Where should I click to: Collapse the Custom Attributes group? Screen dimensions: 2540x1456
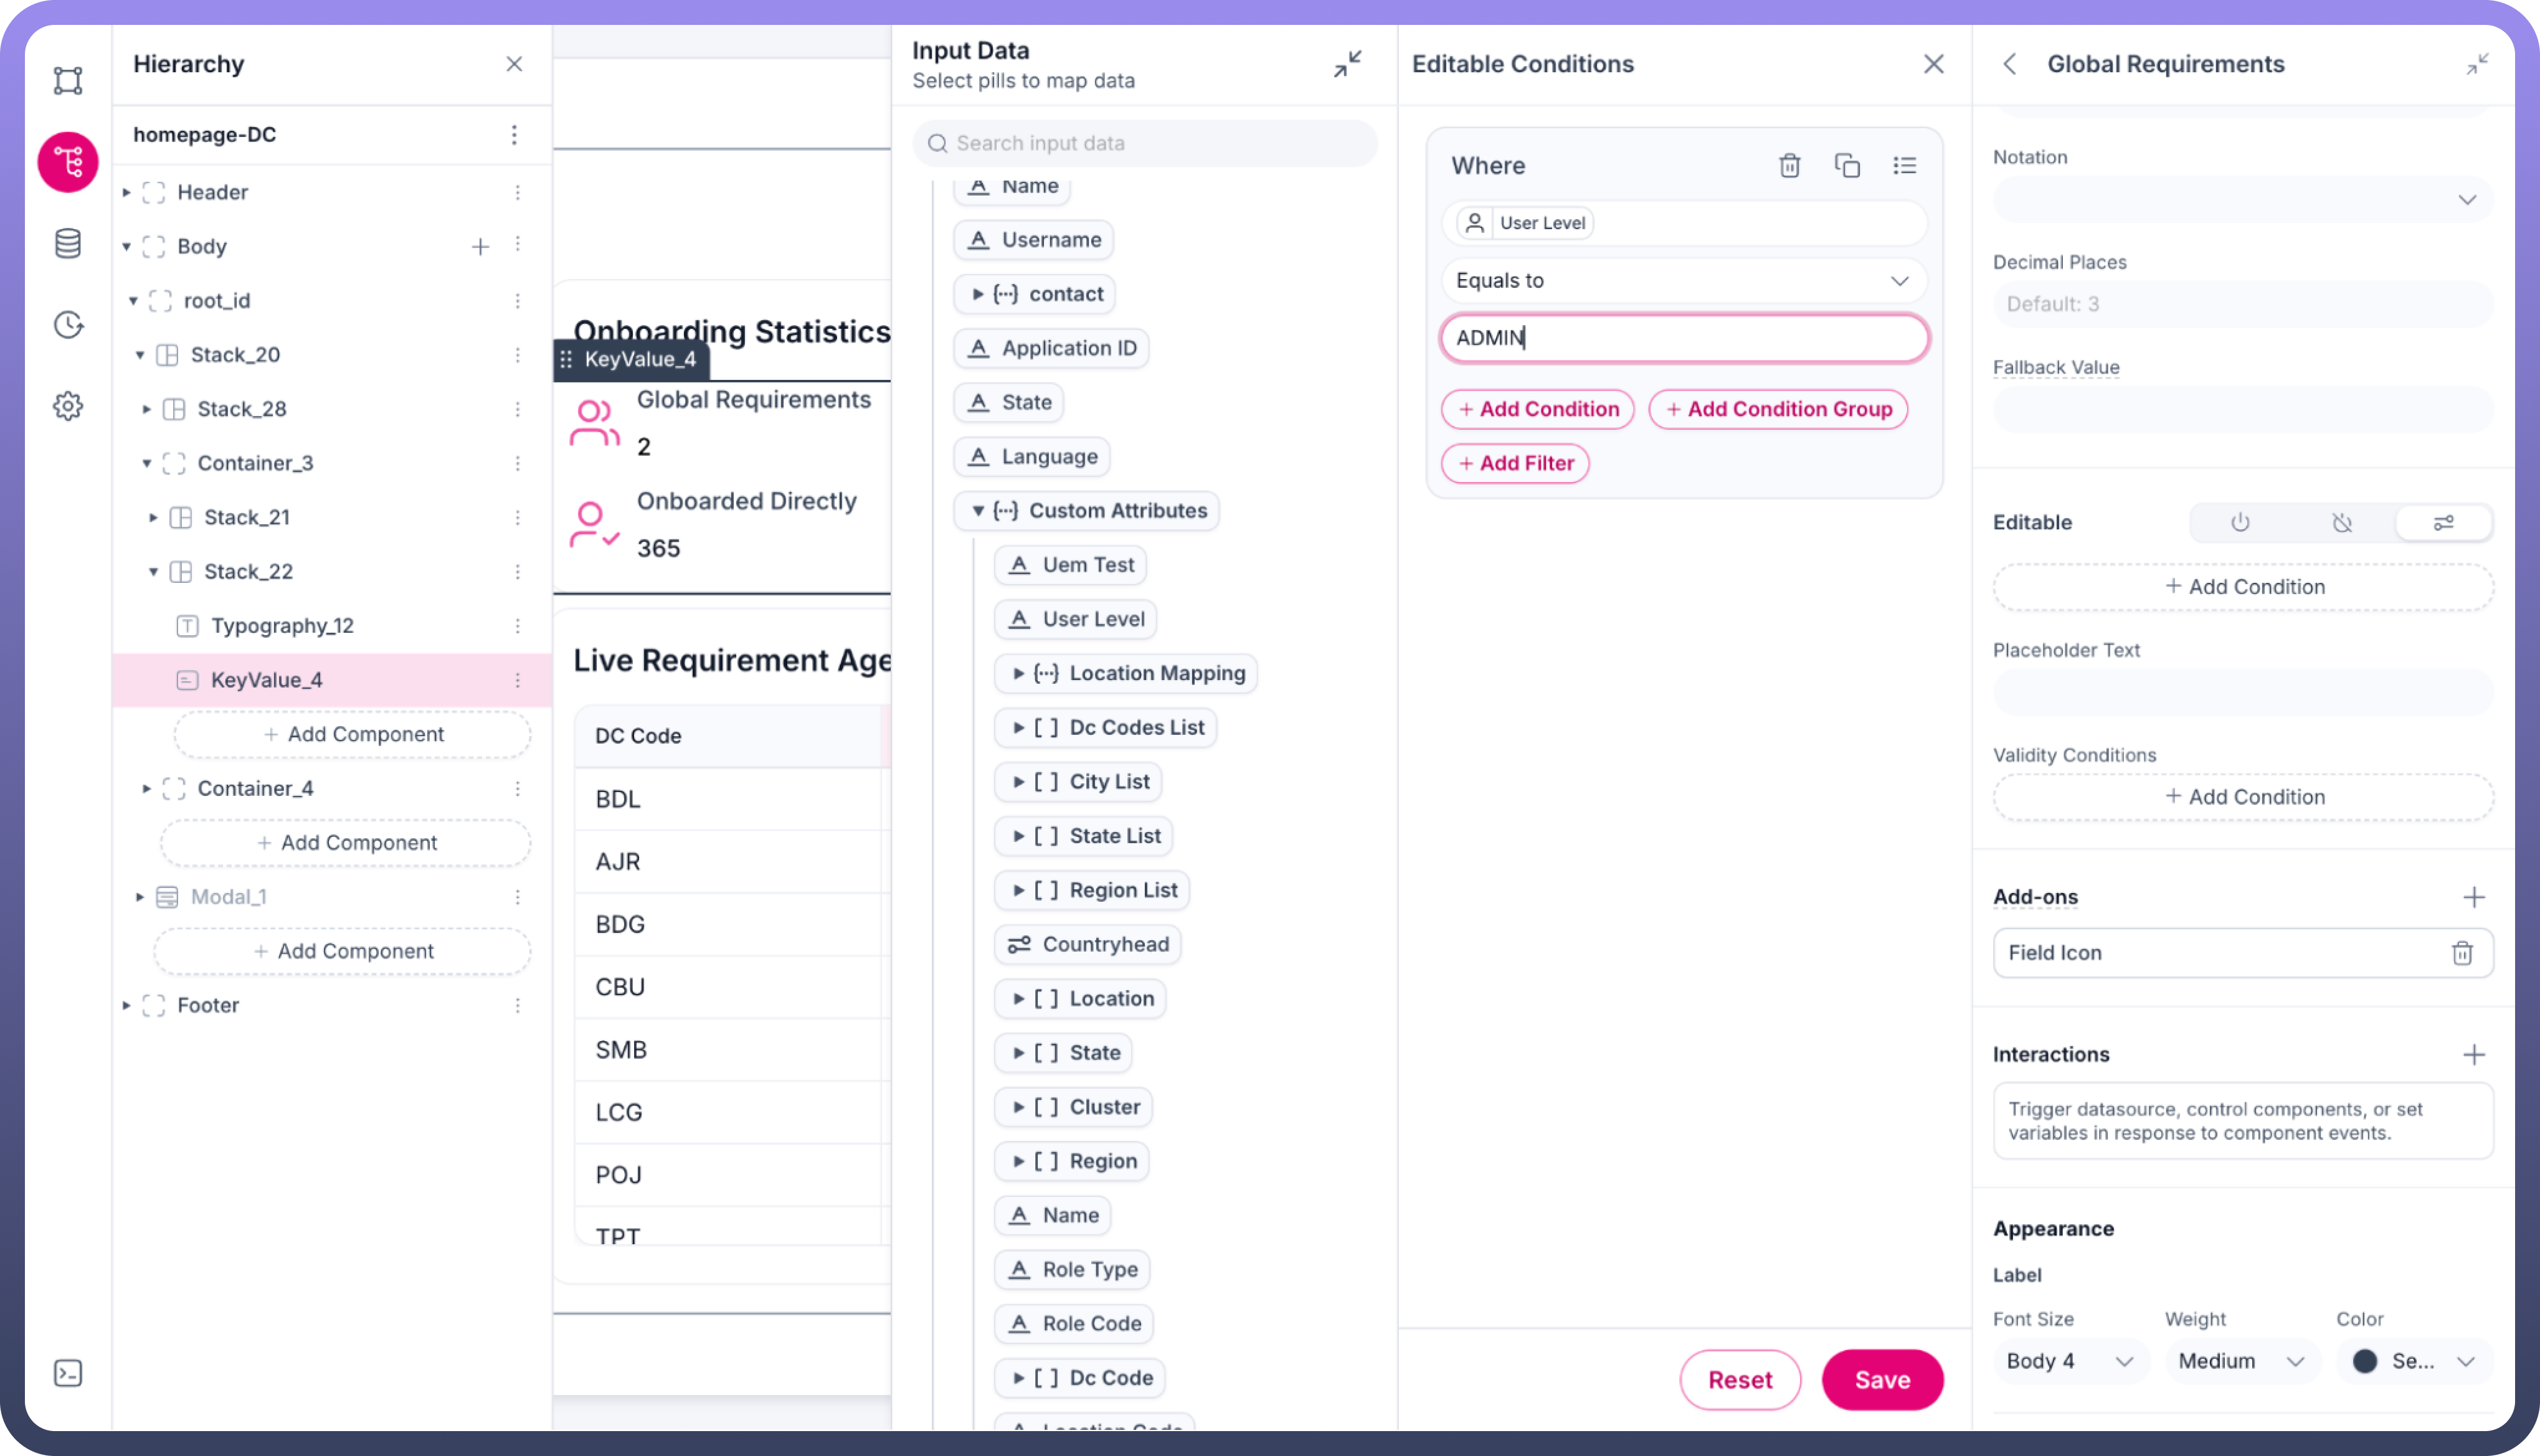978,511
